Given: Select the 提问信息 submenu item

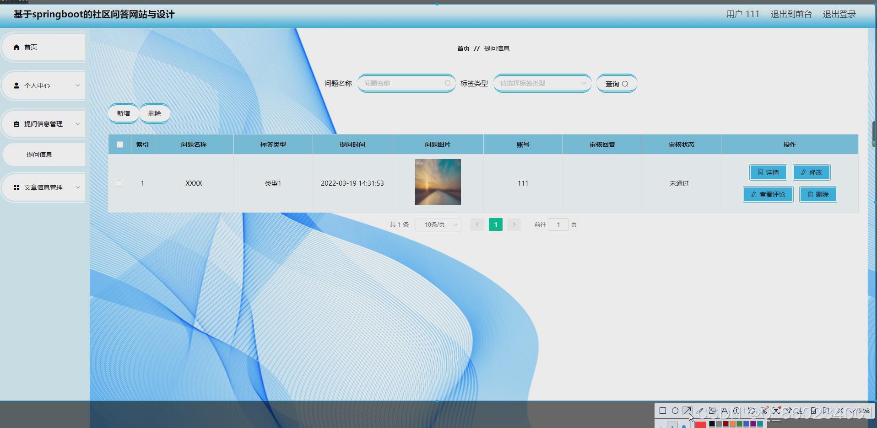Looking at the screenshot, I should (43, 155).
